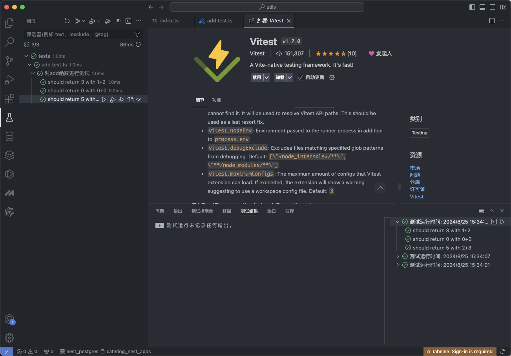
Task: Open the 仓库 repository link
Action: tap(415, 182)
